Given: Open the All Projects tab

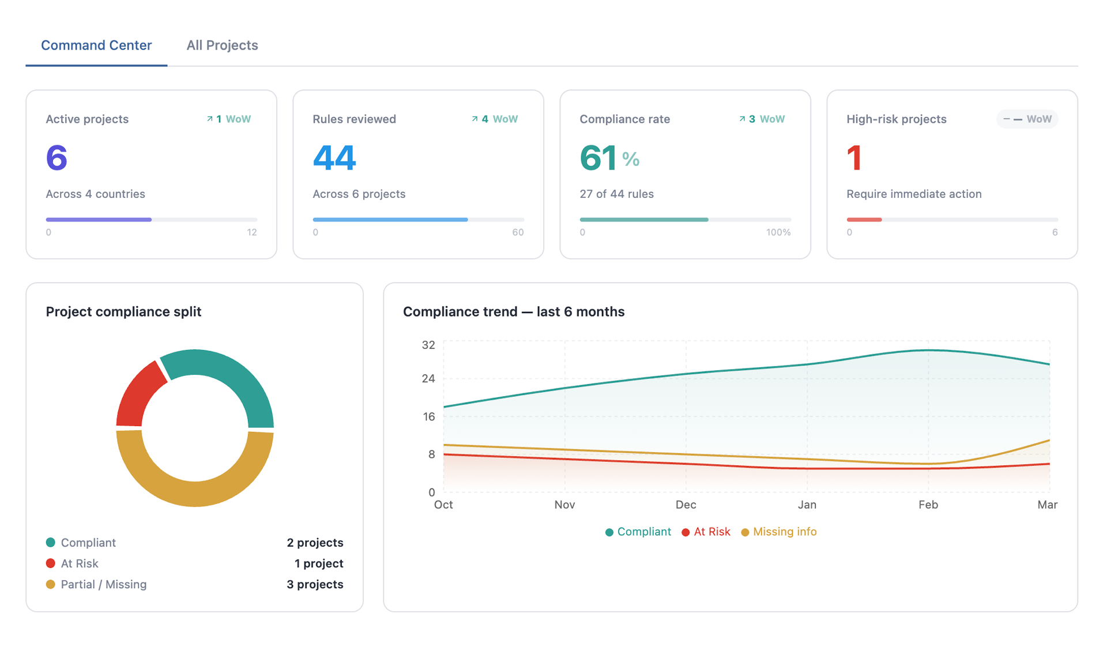Looking at the screenshot, I should (222, 45).
